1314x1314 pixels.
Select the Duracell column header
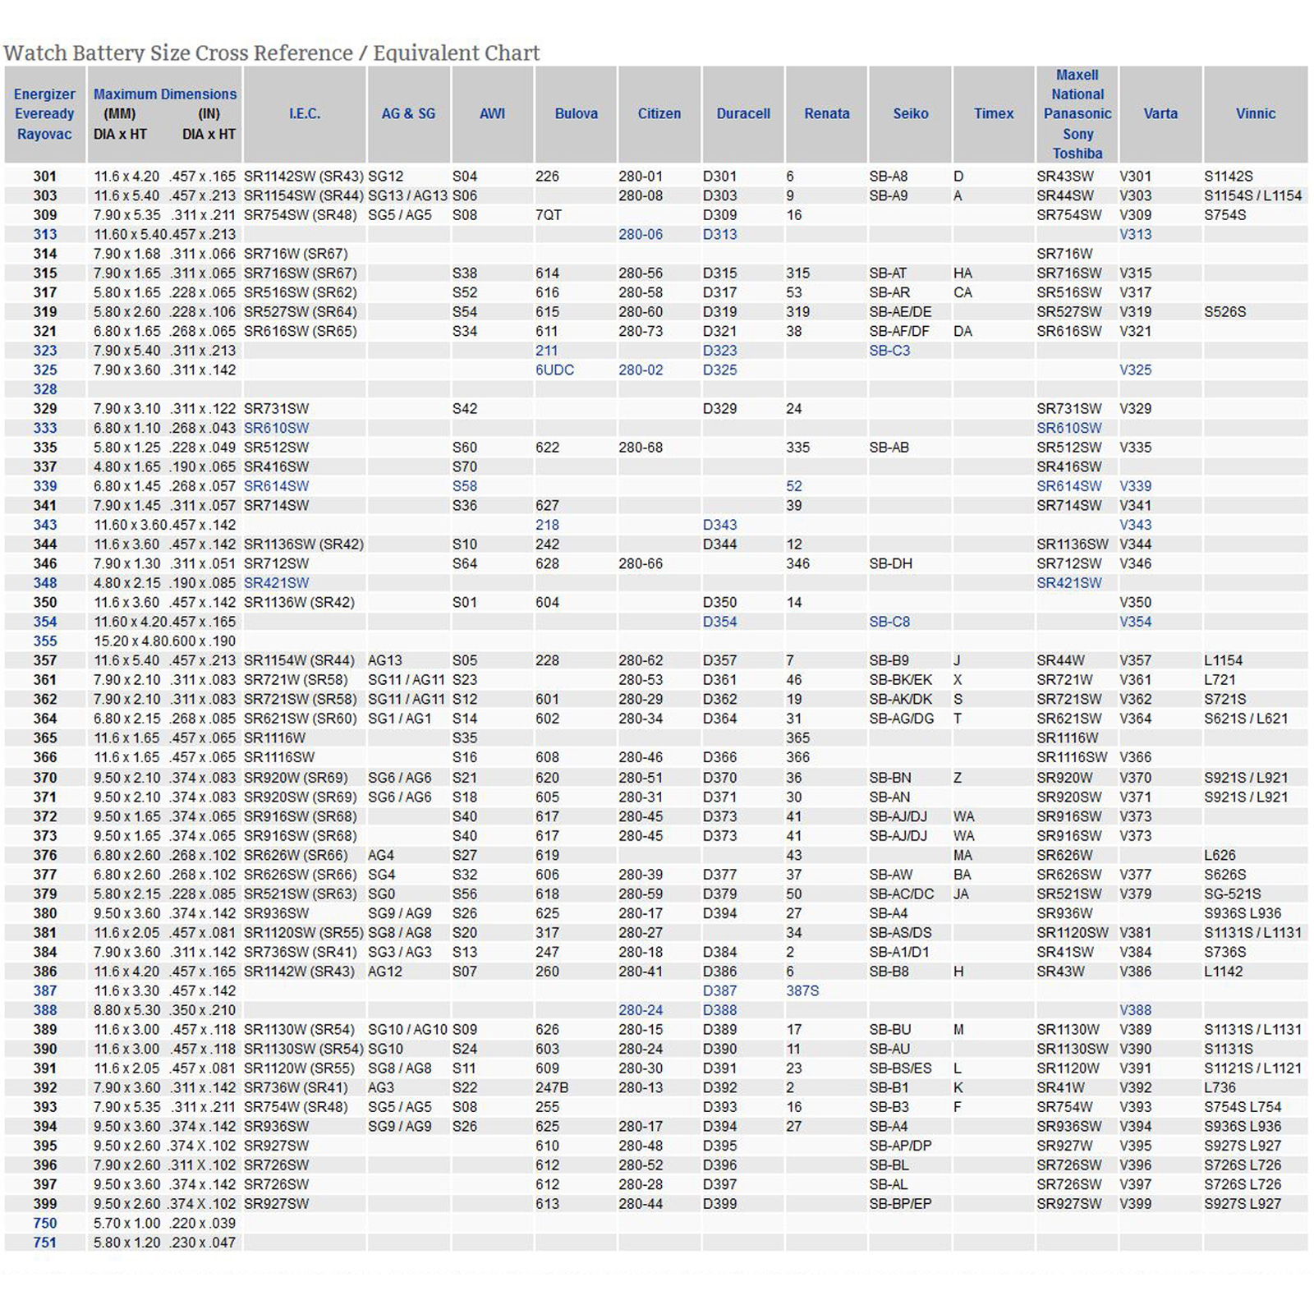(x=743, y=114)
